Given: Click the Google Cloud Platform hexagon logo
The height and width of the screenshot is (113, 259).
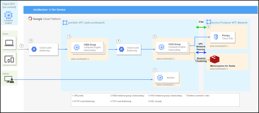Looking at the screenshot, I should coord(30,19).
